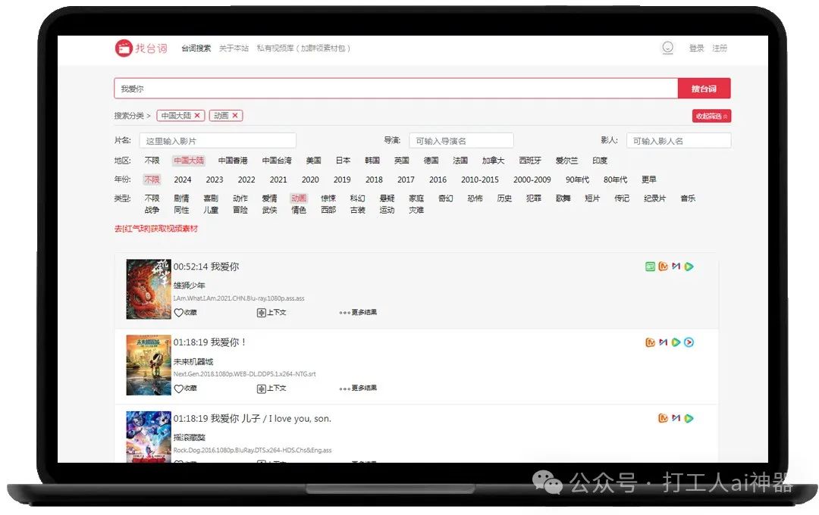Remove the 动画 filter tag
Viewport: 819px width, 515px height.
(x=236, y=115)
